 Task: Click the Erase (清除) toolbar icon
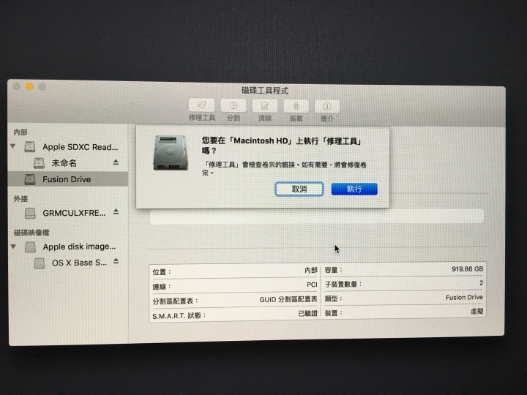pos(264,106)
